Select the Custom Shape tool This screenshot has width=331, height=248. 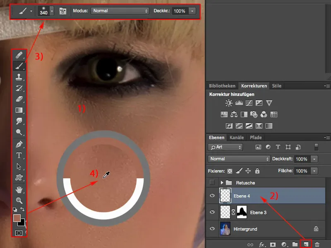click(x=19, y=177)
